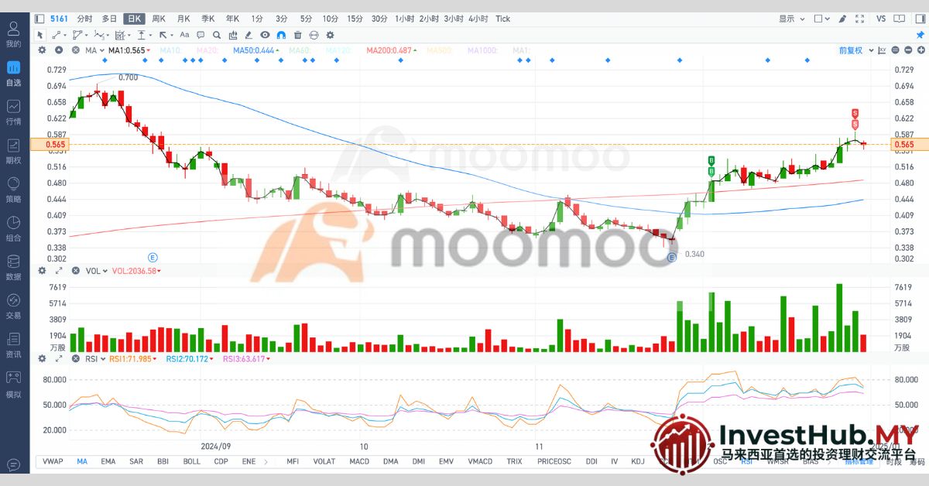
Task: Toggle the axis scale icon
Action: pyautogui.click(x=881, y=50)
